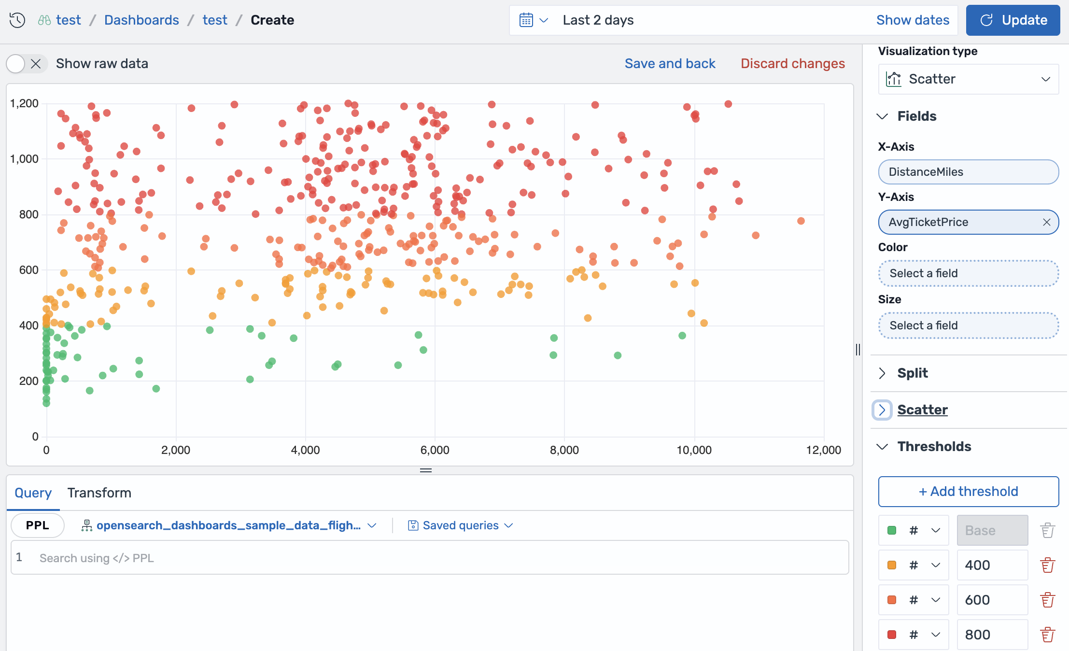Open the Saved queries dropdown

click(x=461, y=525)
